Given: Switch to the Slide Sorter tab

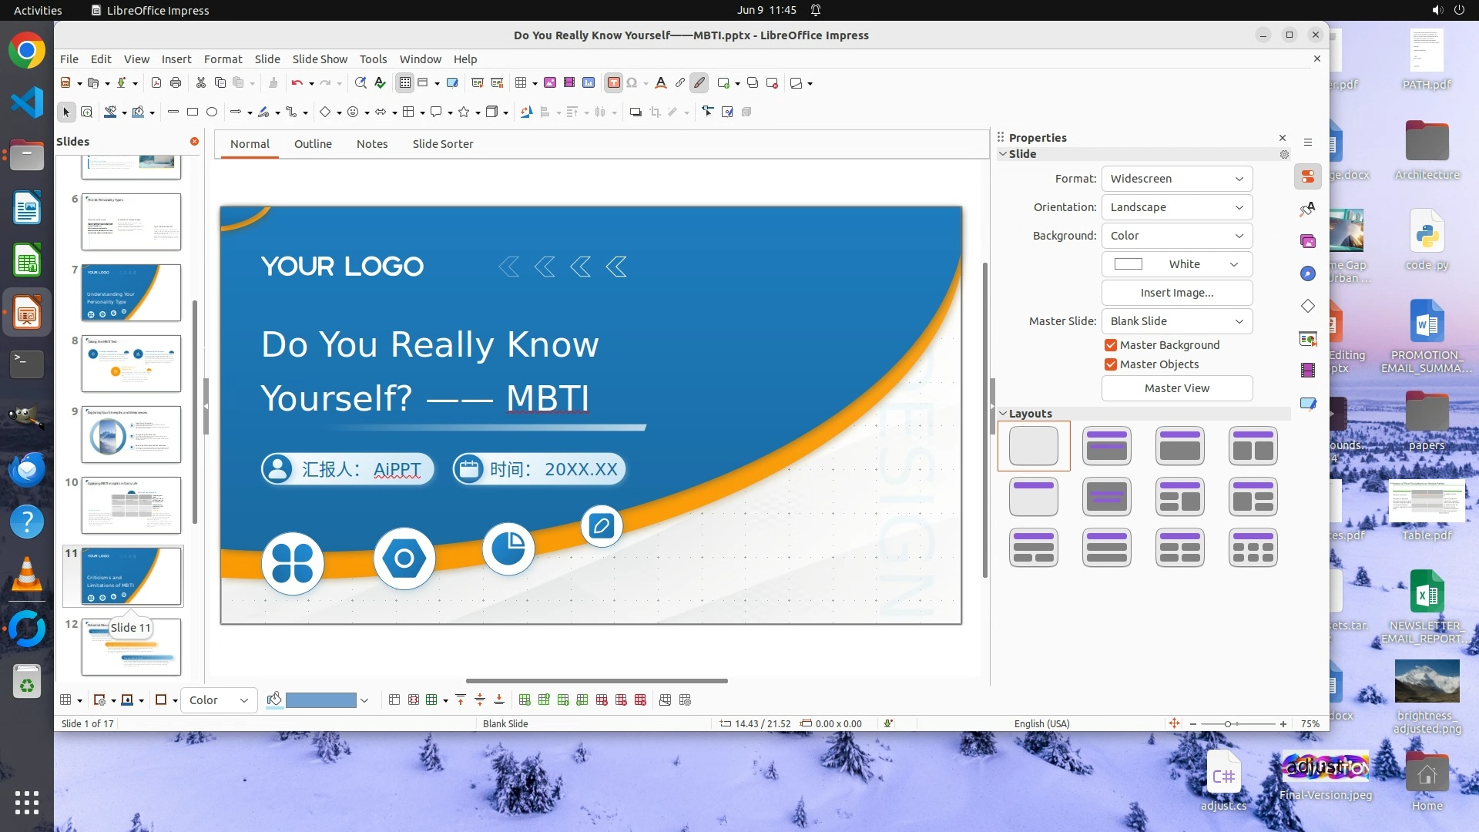Looking at the screenshot, I should click(x=442, y=144).
